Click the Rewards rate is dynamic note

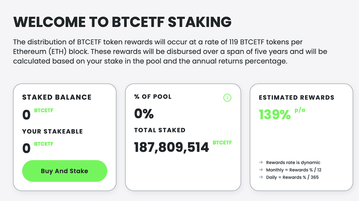click(x=293, y=162)
